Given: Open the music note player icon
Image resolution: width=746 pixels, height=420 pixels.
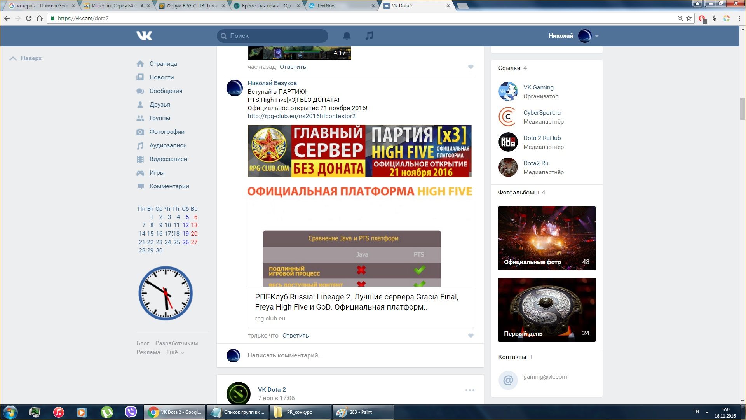Looking at the screenshot, I should (369, 36).
